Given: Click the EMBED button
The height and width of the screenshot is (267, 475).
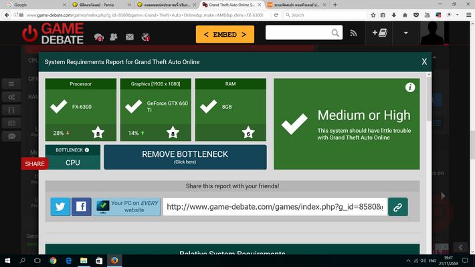Looking at the screenshot, I should click(225, 35).
